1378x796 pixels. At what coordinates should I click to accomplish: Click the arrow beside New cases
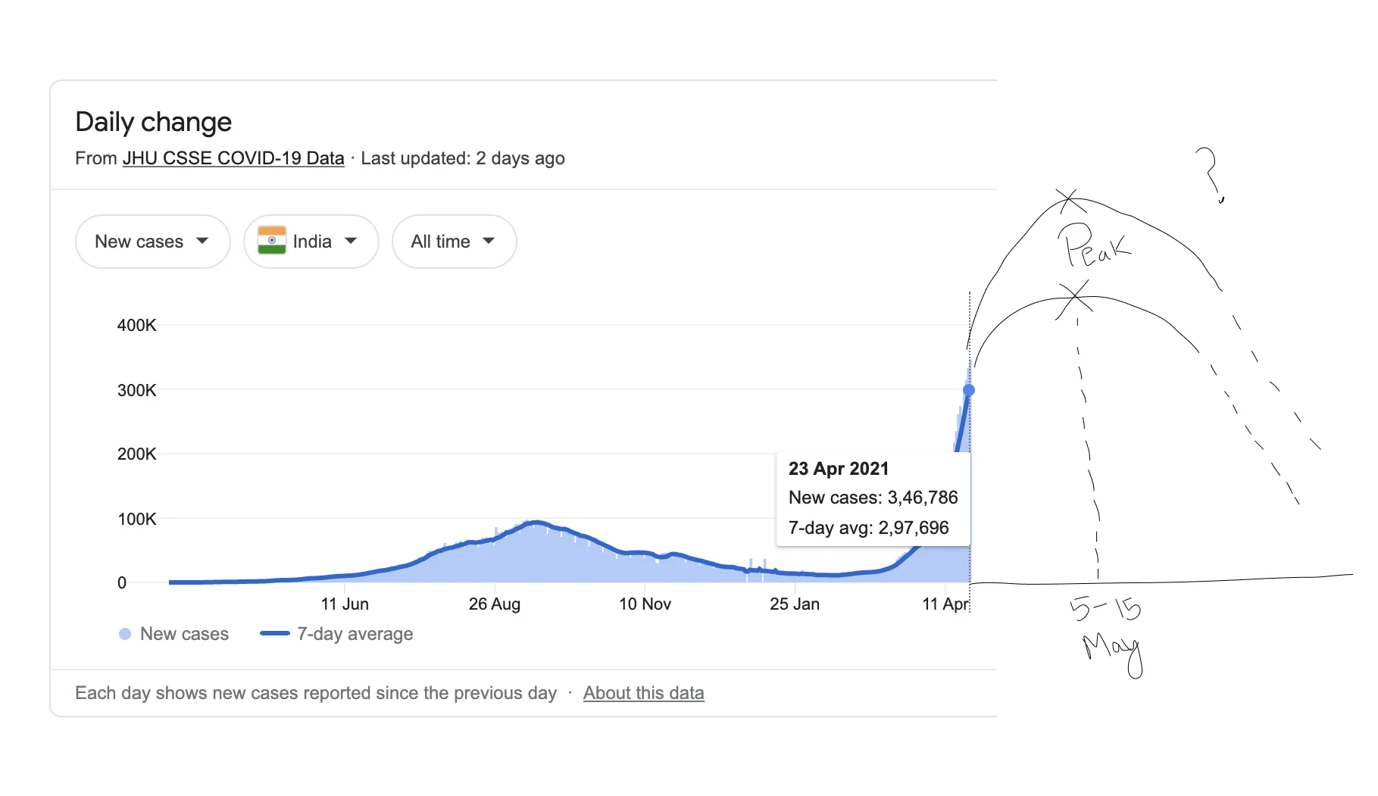tap(202, 241)
